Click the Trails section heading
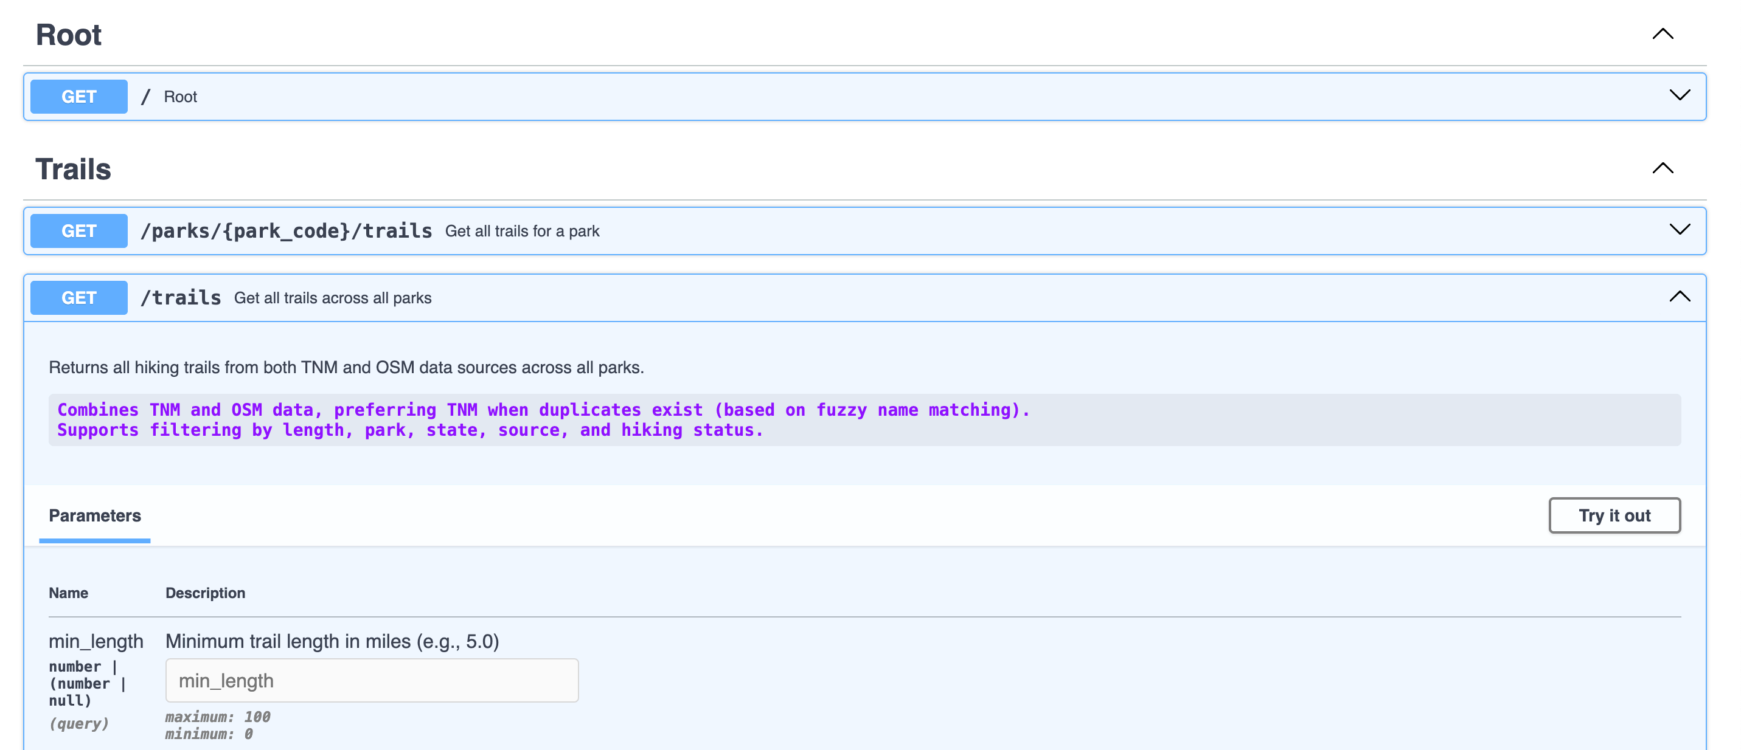This screenshot has width=1741, height=750. (x=73, y=170)
